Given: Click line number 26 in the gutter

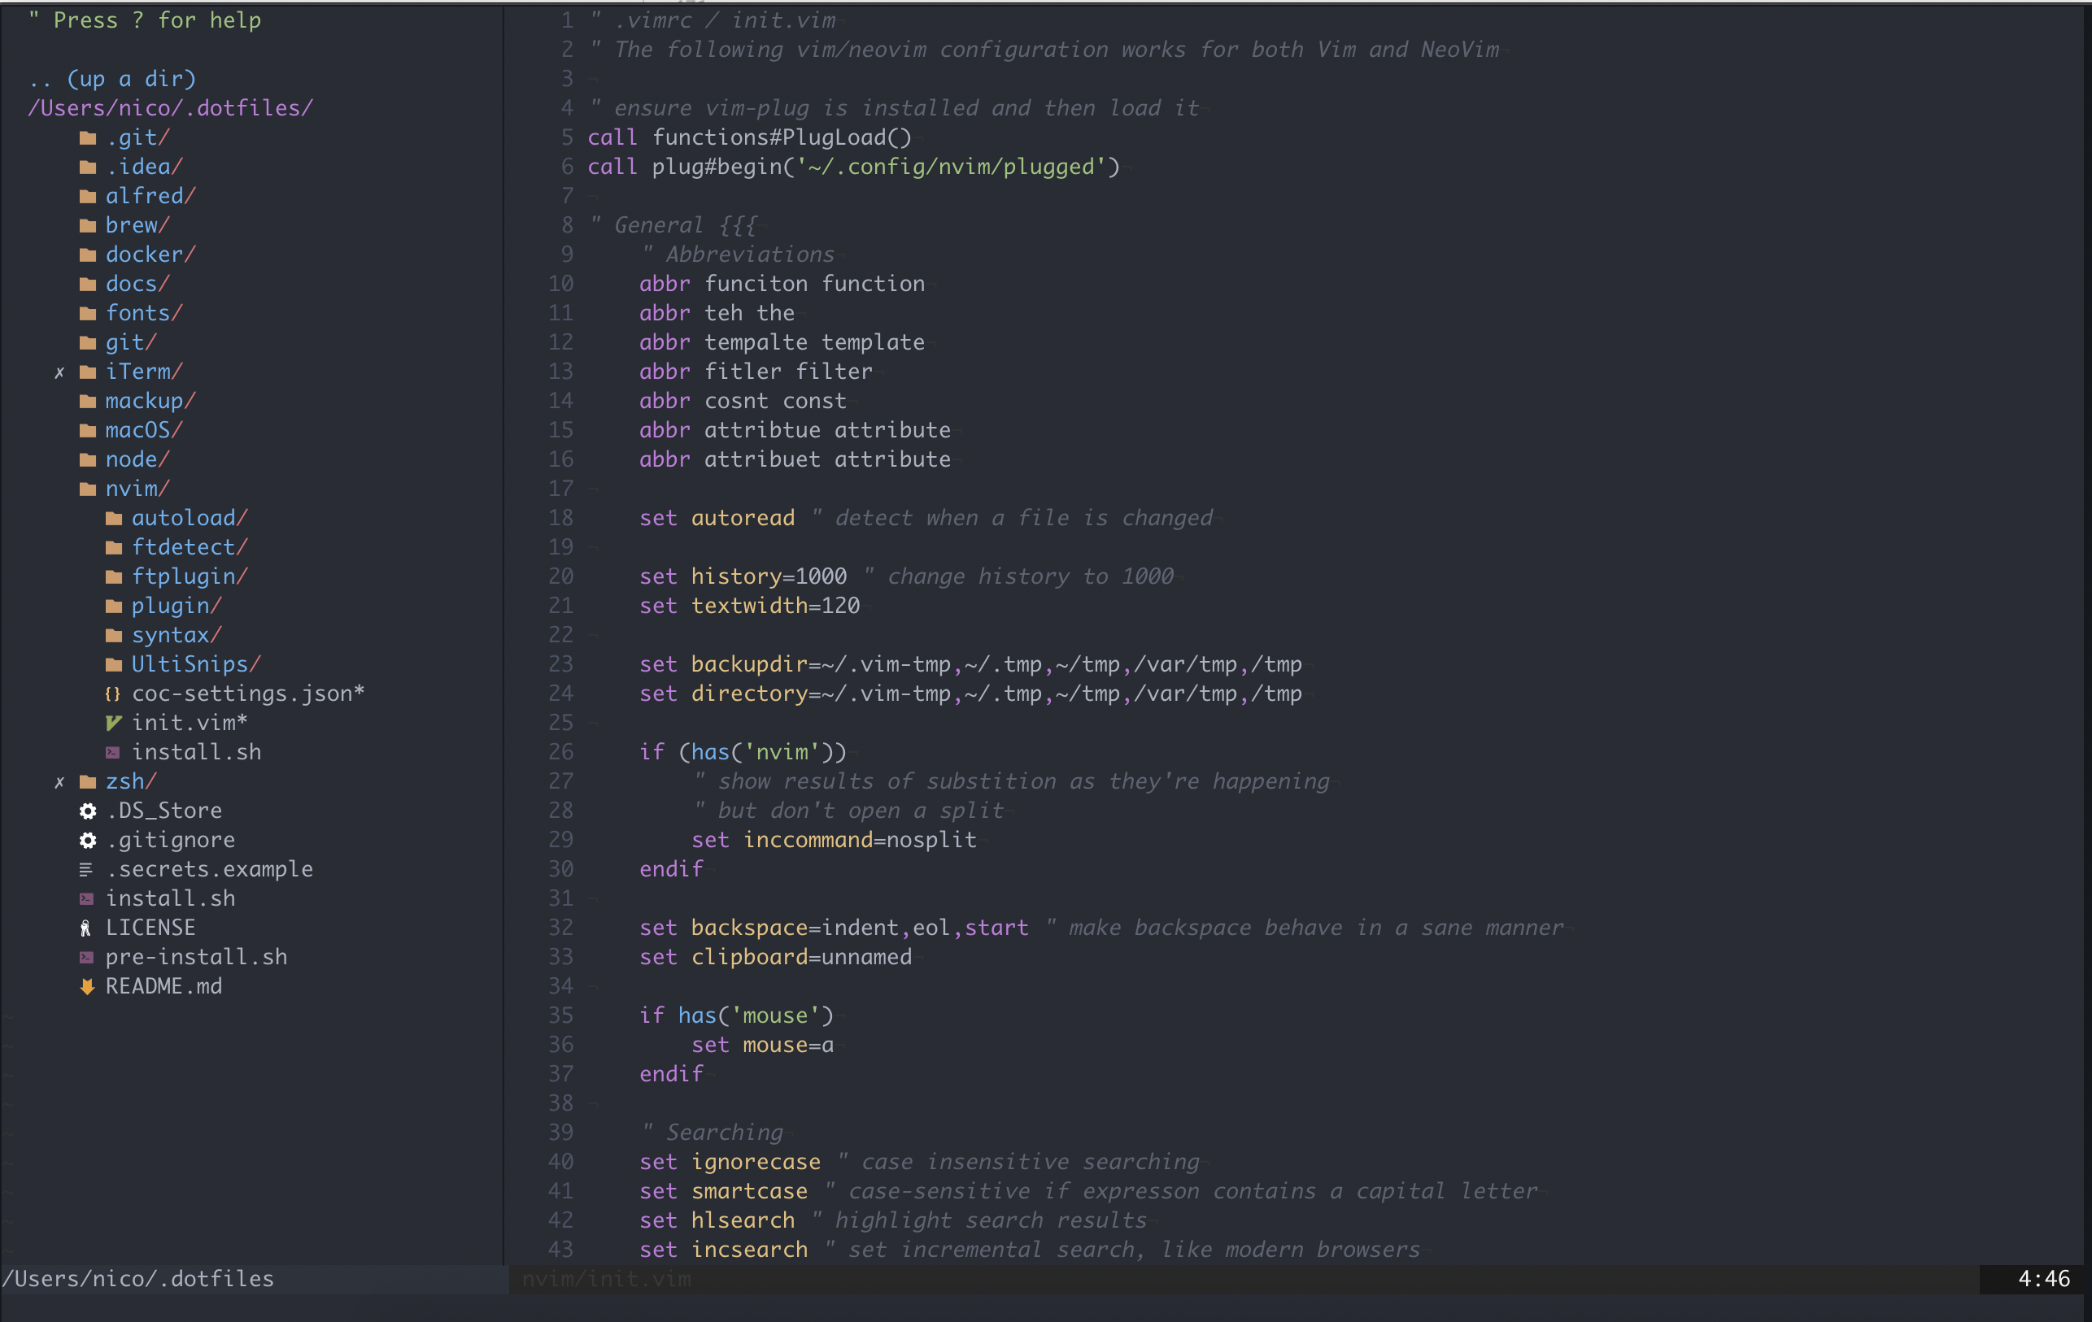Looking at the screenshot, I should click(x=561, y=752).
